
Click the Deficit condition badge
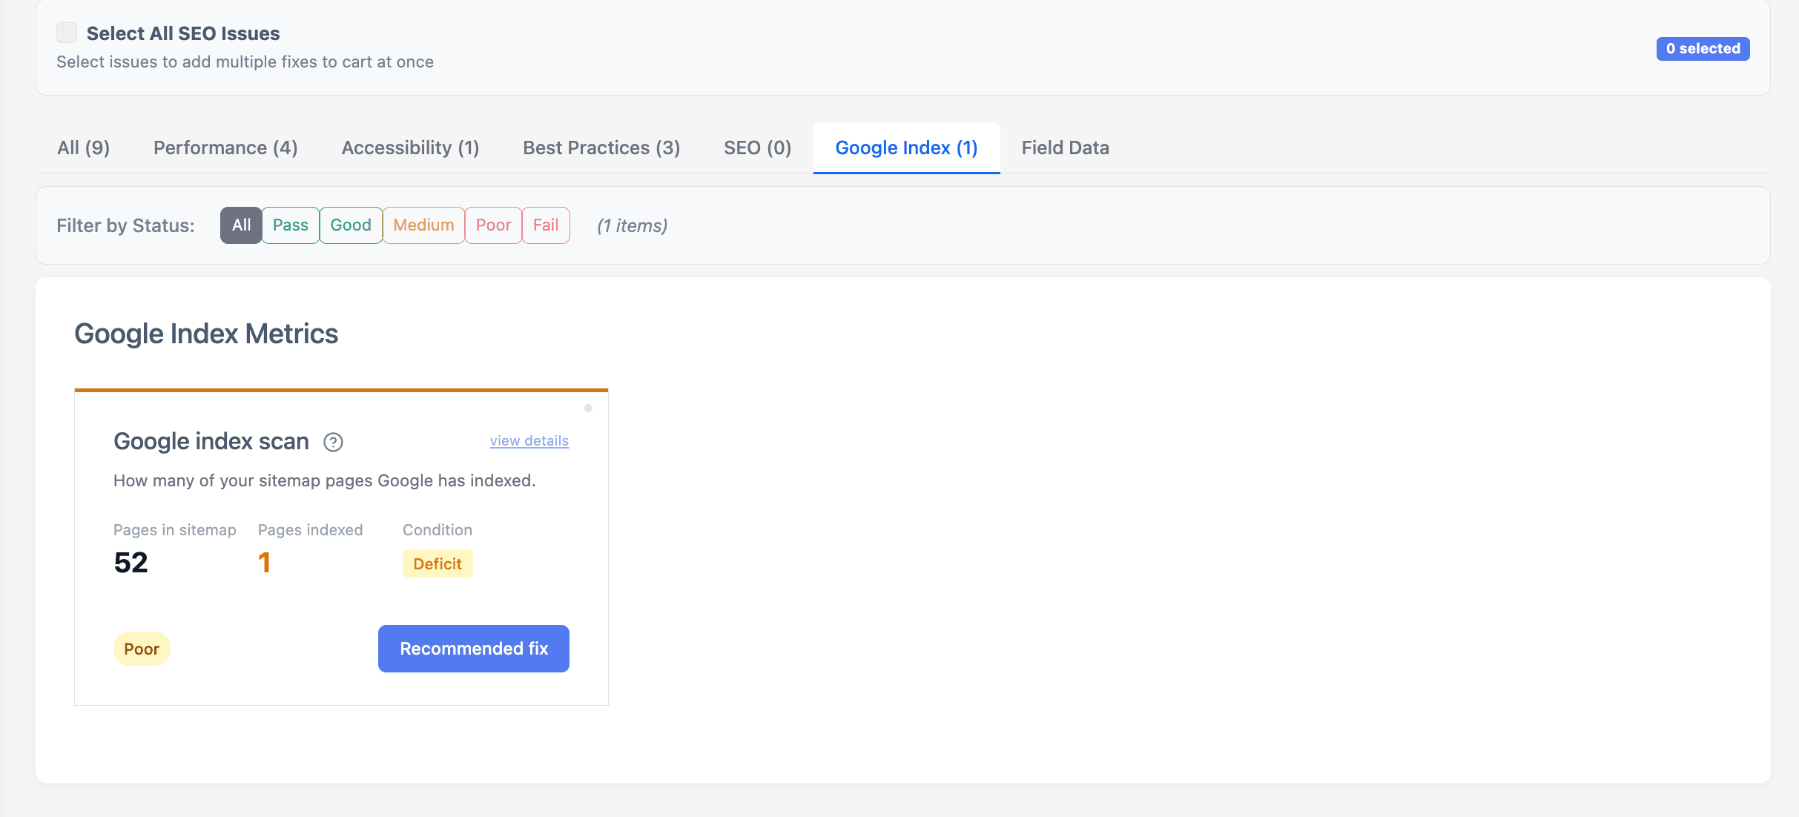(438, 563)
